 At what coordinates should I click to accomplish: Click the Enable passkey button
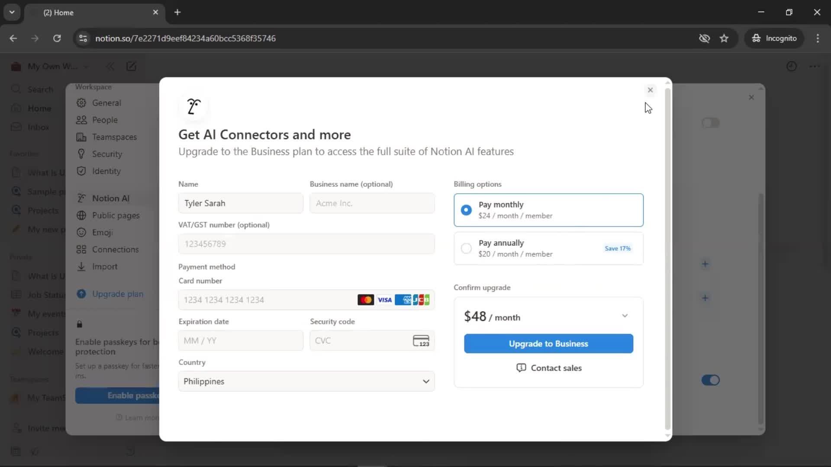(117, 396)
